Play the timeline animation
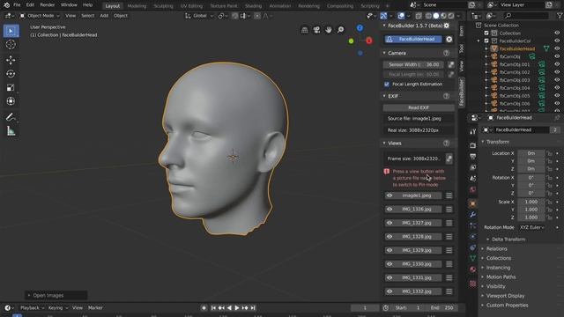This screenshot has height=317, width=564. click(237, 308)
